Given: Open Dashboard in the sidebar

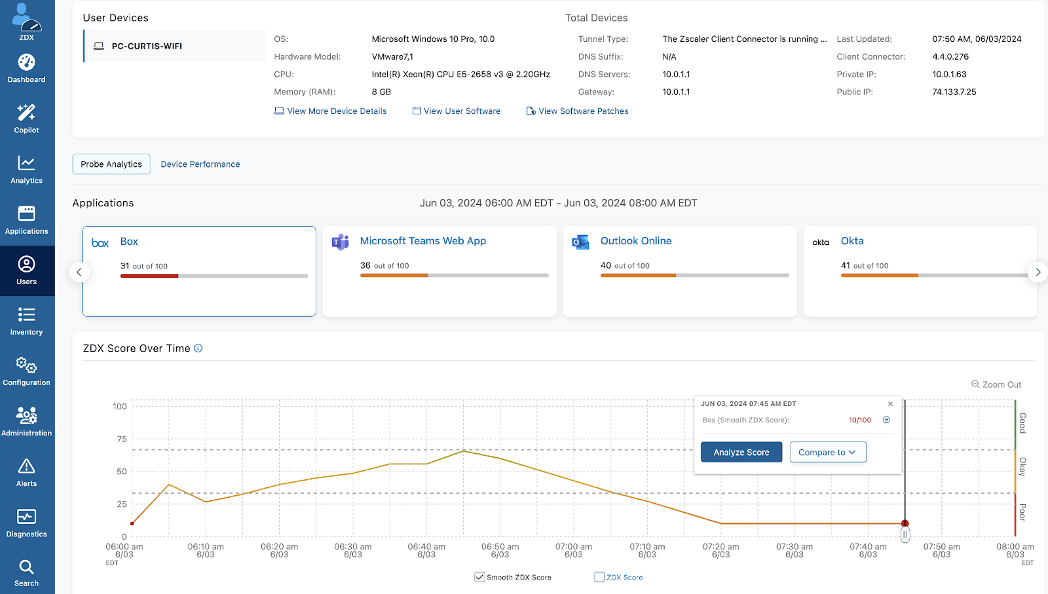Looking at the screenshot, I should click(x=26, y=69).
